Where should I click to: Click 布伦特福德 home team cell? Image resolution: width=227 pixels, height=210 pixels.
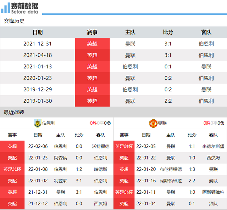click(171, 169)
